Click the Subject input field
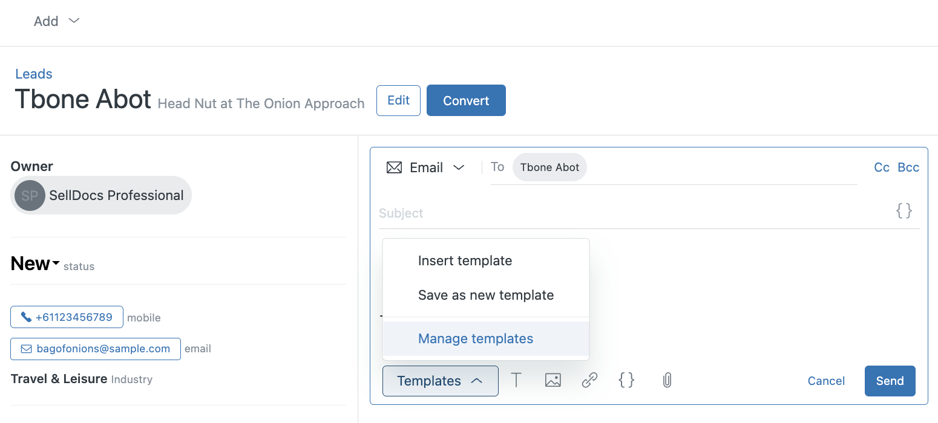 tap(634, 213)
